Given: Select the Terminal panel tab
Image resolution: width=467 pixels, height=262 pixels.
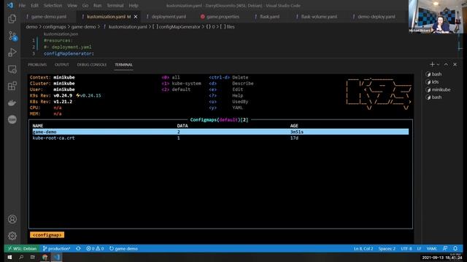Looking at the screenshot, I should (123, 65).
